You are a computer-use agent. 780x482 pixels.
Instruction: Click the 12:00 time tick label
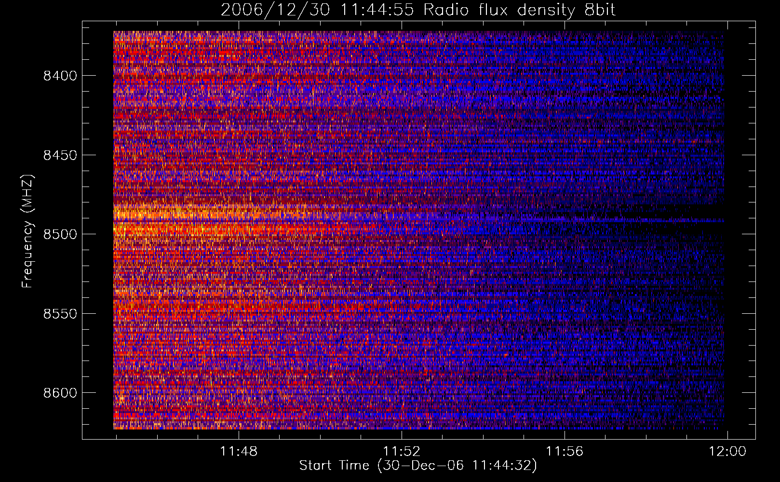click(x=727, y=452)
